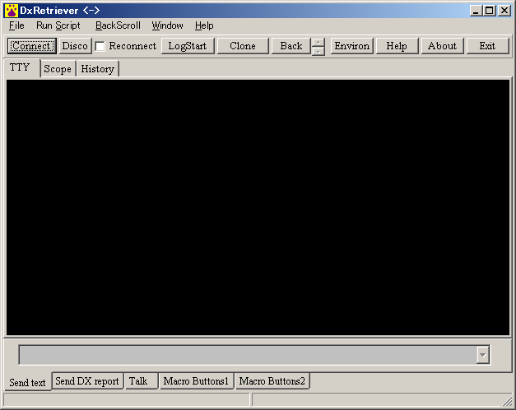Minimize the DxRetriever window

coord(476,11)
